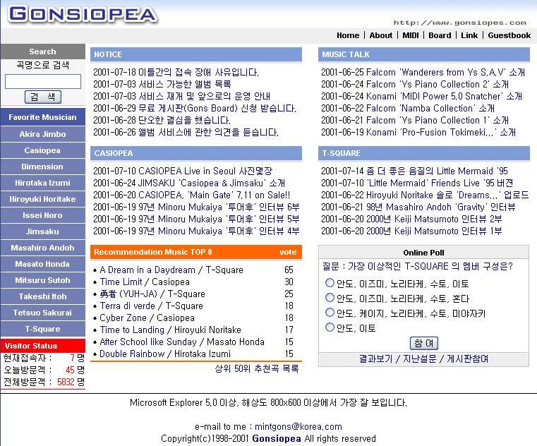Click the Gonsiopea logo
Viewport: 537px width, 446px height.
[83, 14]
